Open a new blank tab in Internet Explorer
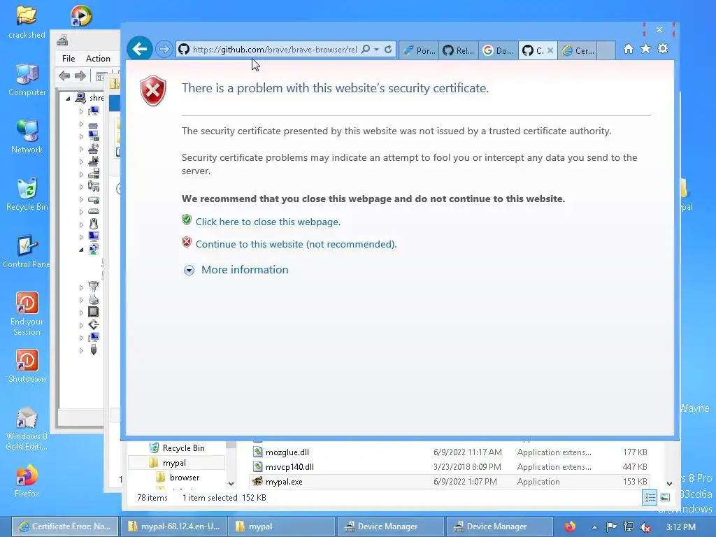 [606, 50]
